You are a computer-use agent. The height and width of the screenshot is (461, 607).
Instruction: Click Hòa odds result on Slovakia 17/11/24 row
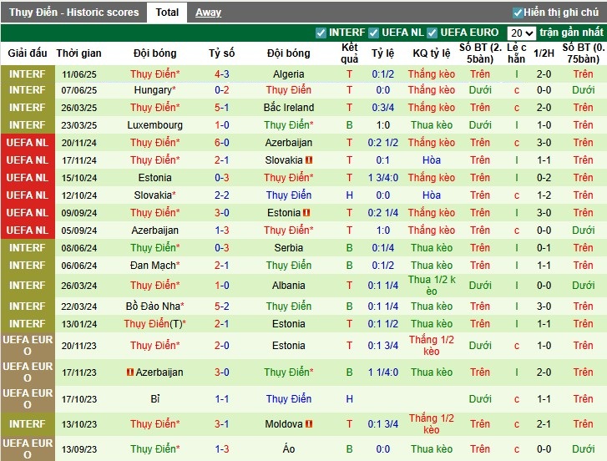point(432,160)
